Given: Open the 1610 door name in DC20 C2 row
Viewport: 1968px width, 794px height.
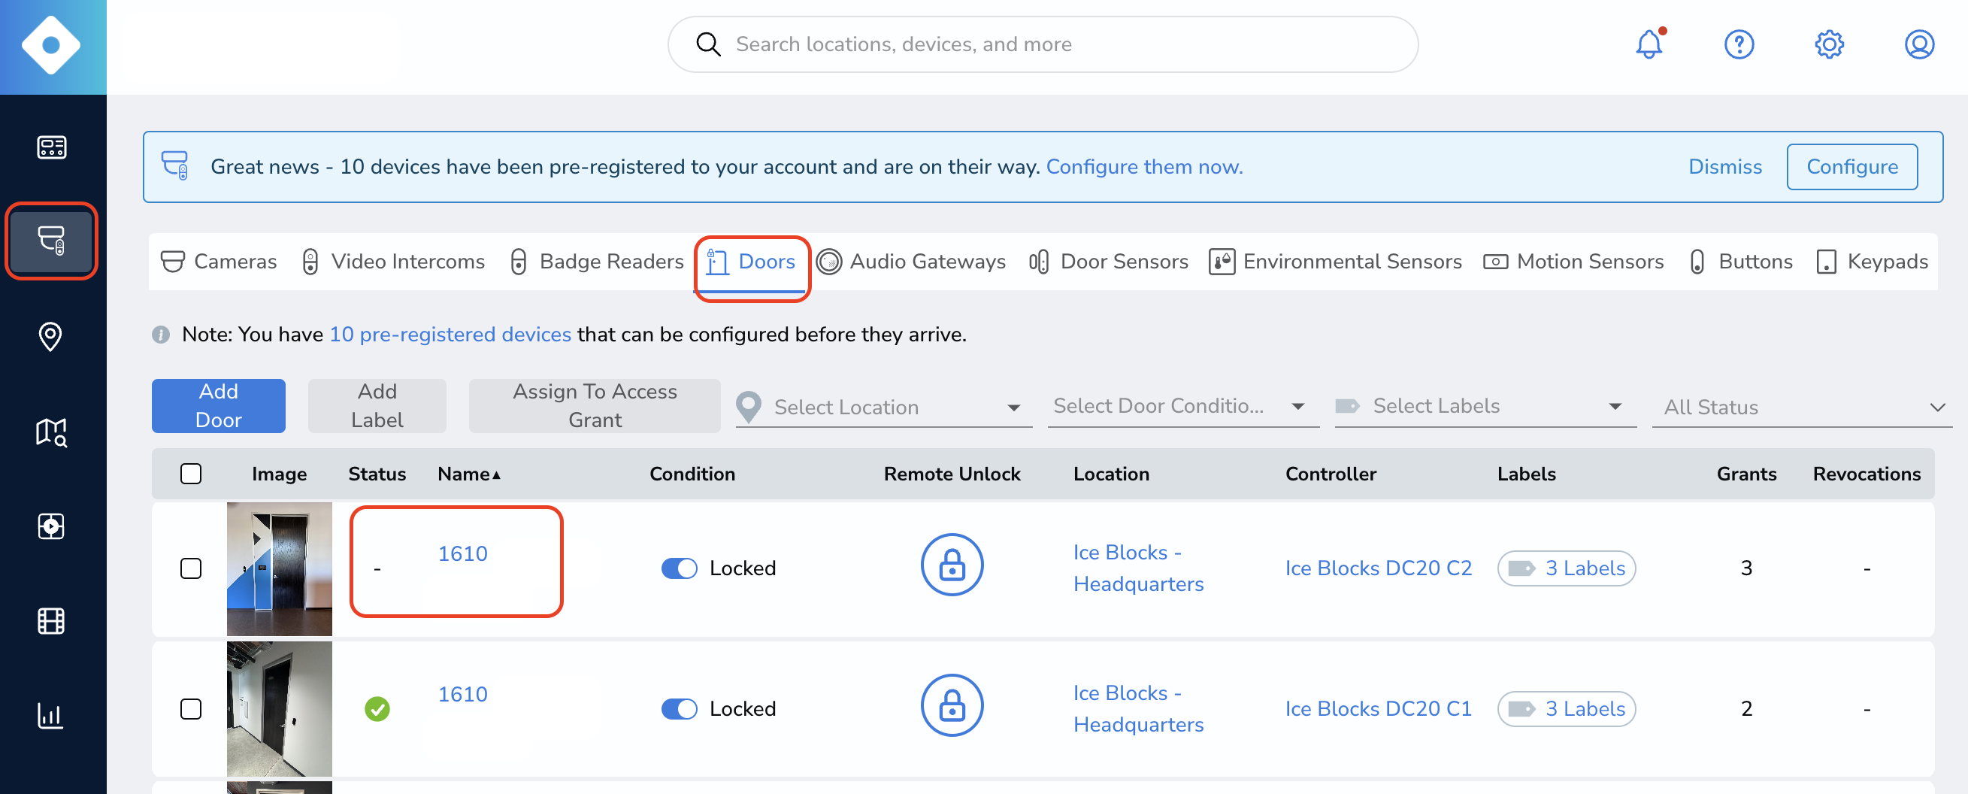Looking at the screenshot, I should pyautogui.click(x=462, y=553).
